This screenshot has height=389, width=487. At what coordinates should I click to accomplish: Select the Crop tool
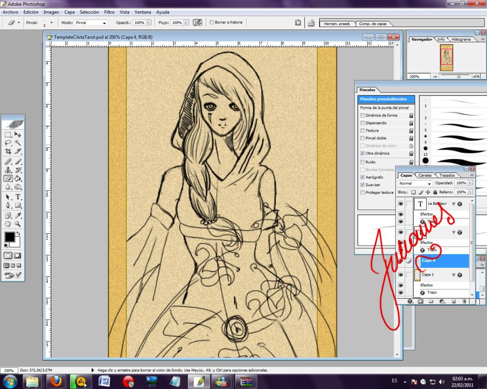click(x=8, y=152)
